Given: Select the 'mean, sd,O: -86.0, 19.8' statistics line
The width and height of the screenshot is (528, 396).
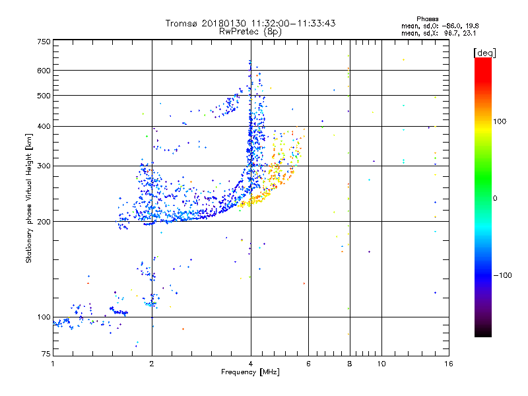Looking at the screenshot, I should pos(440,26).
